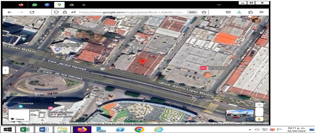Image resolution: width=315 pixels, height=133 pixels.
Task: Open Server Manager from the taskbar
Action: (101, 129)
